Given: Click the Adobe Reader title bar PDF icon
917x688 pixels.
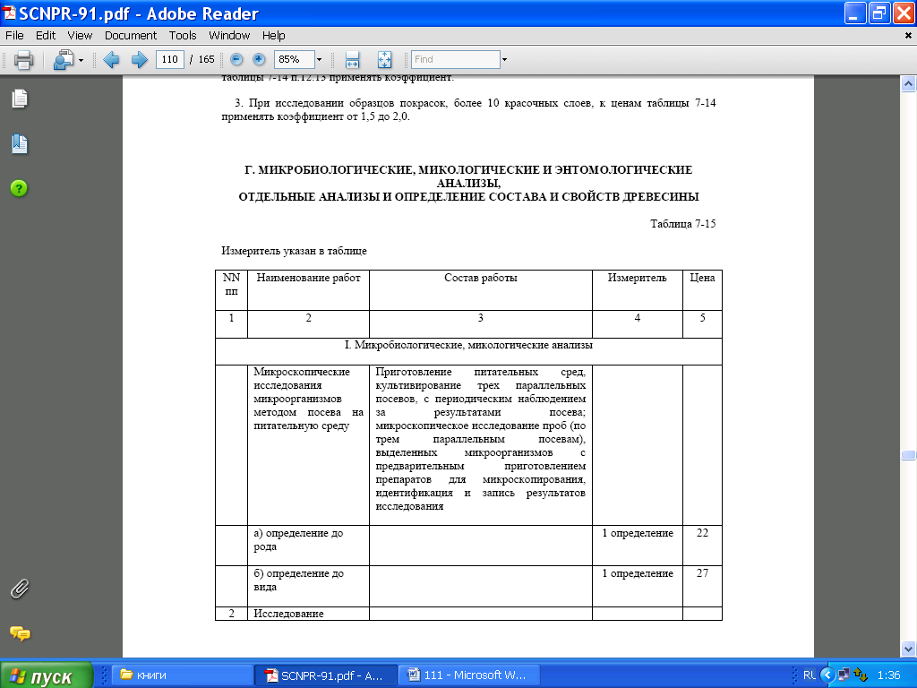Looking at the screenshot, I should [x=9, y=13].
